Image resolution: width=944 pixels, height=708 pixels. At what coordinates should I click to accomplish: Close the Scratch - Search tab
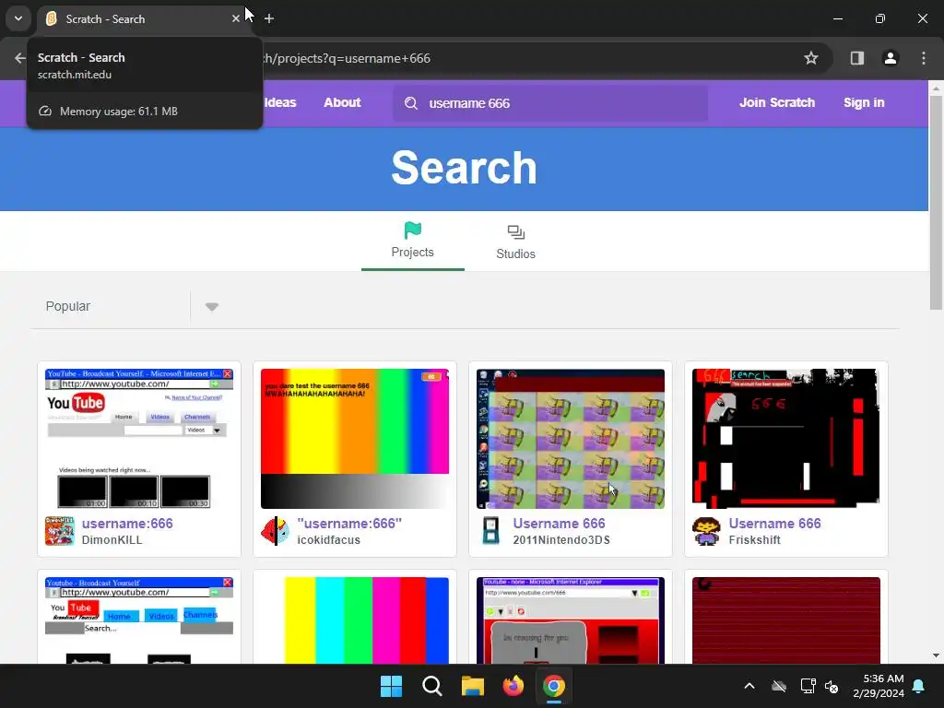[x=236, y=19]
